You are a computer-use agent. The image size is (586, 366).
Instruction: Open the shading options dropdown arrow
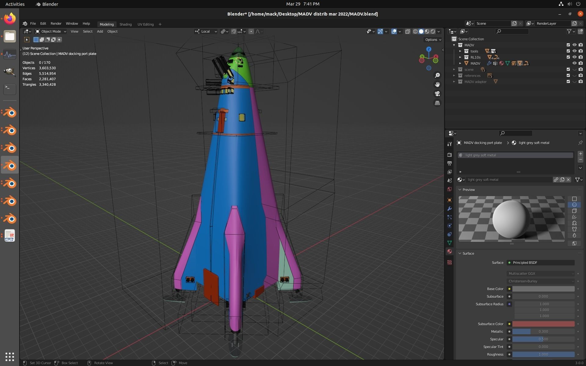(x=439, y=31)
